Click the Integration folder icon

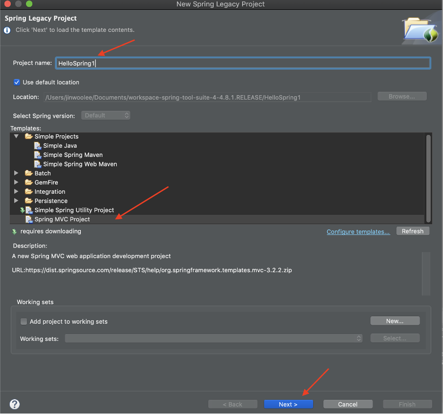28,191
